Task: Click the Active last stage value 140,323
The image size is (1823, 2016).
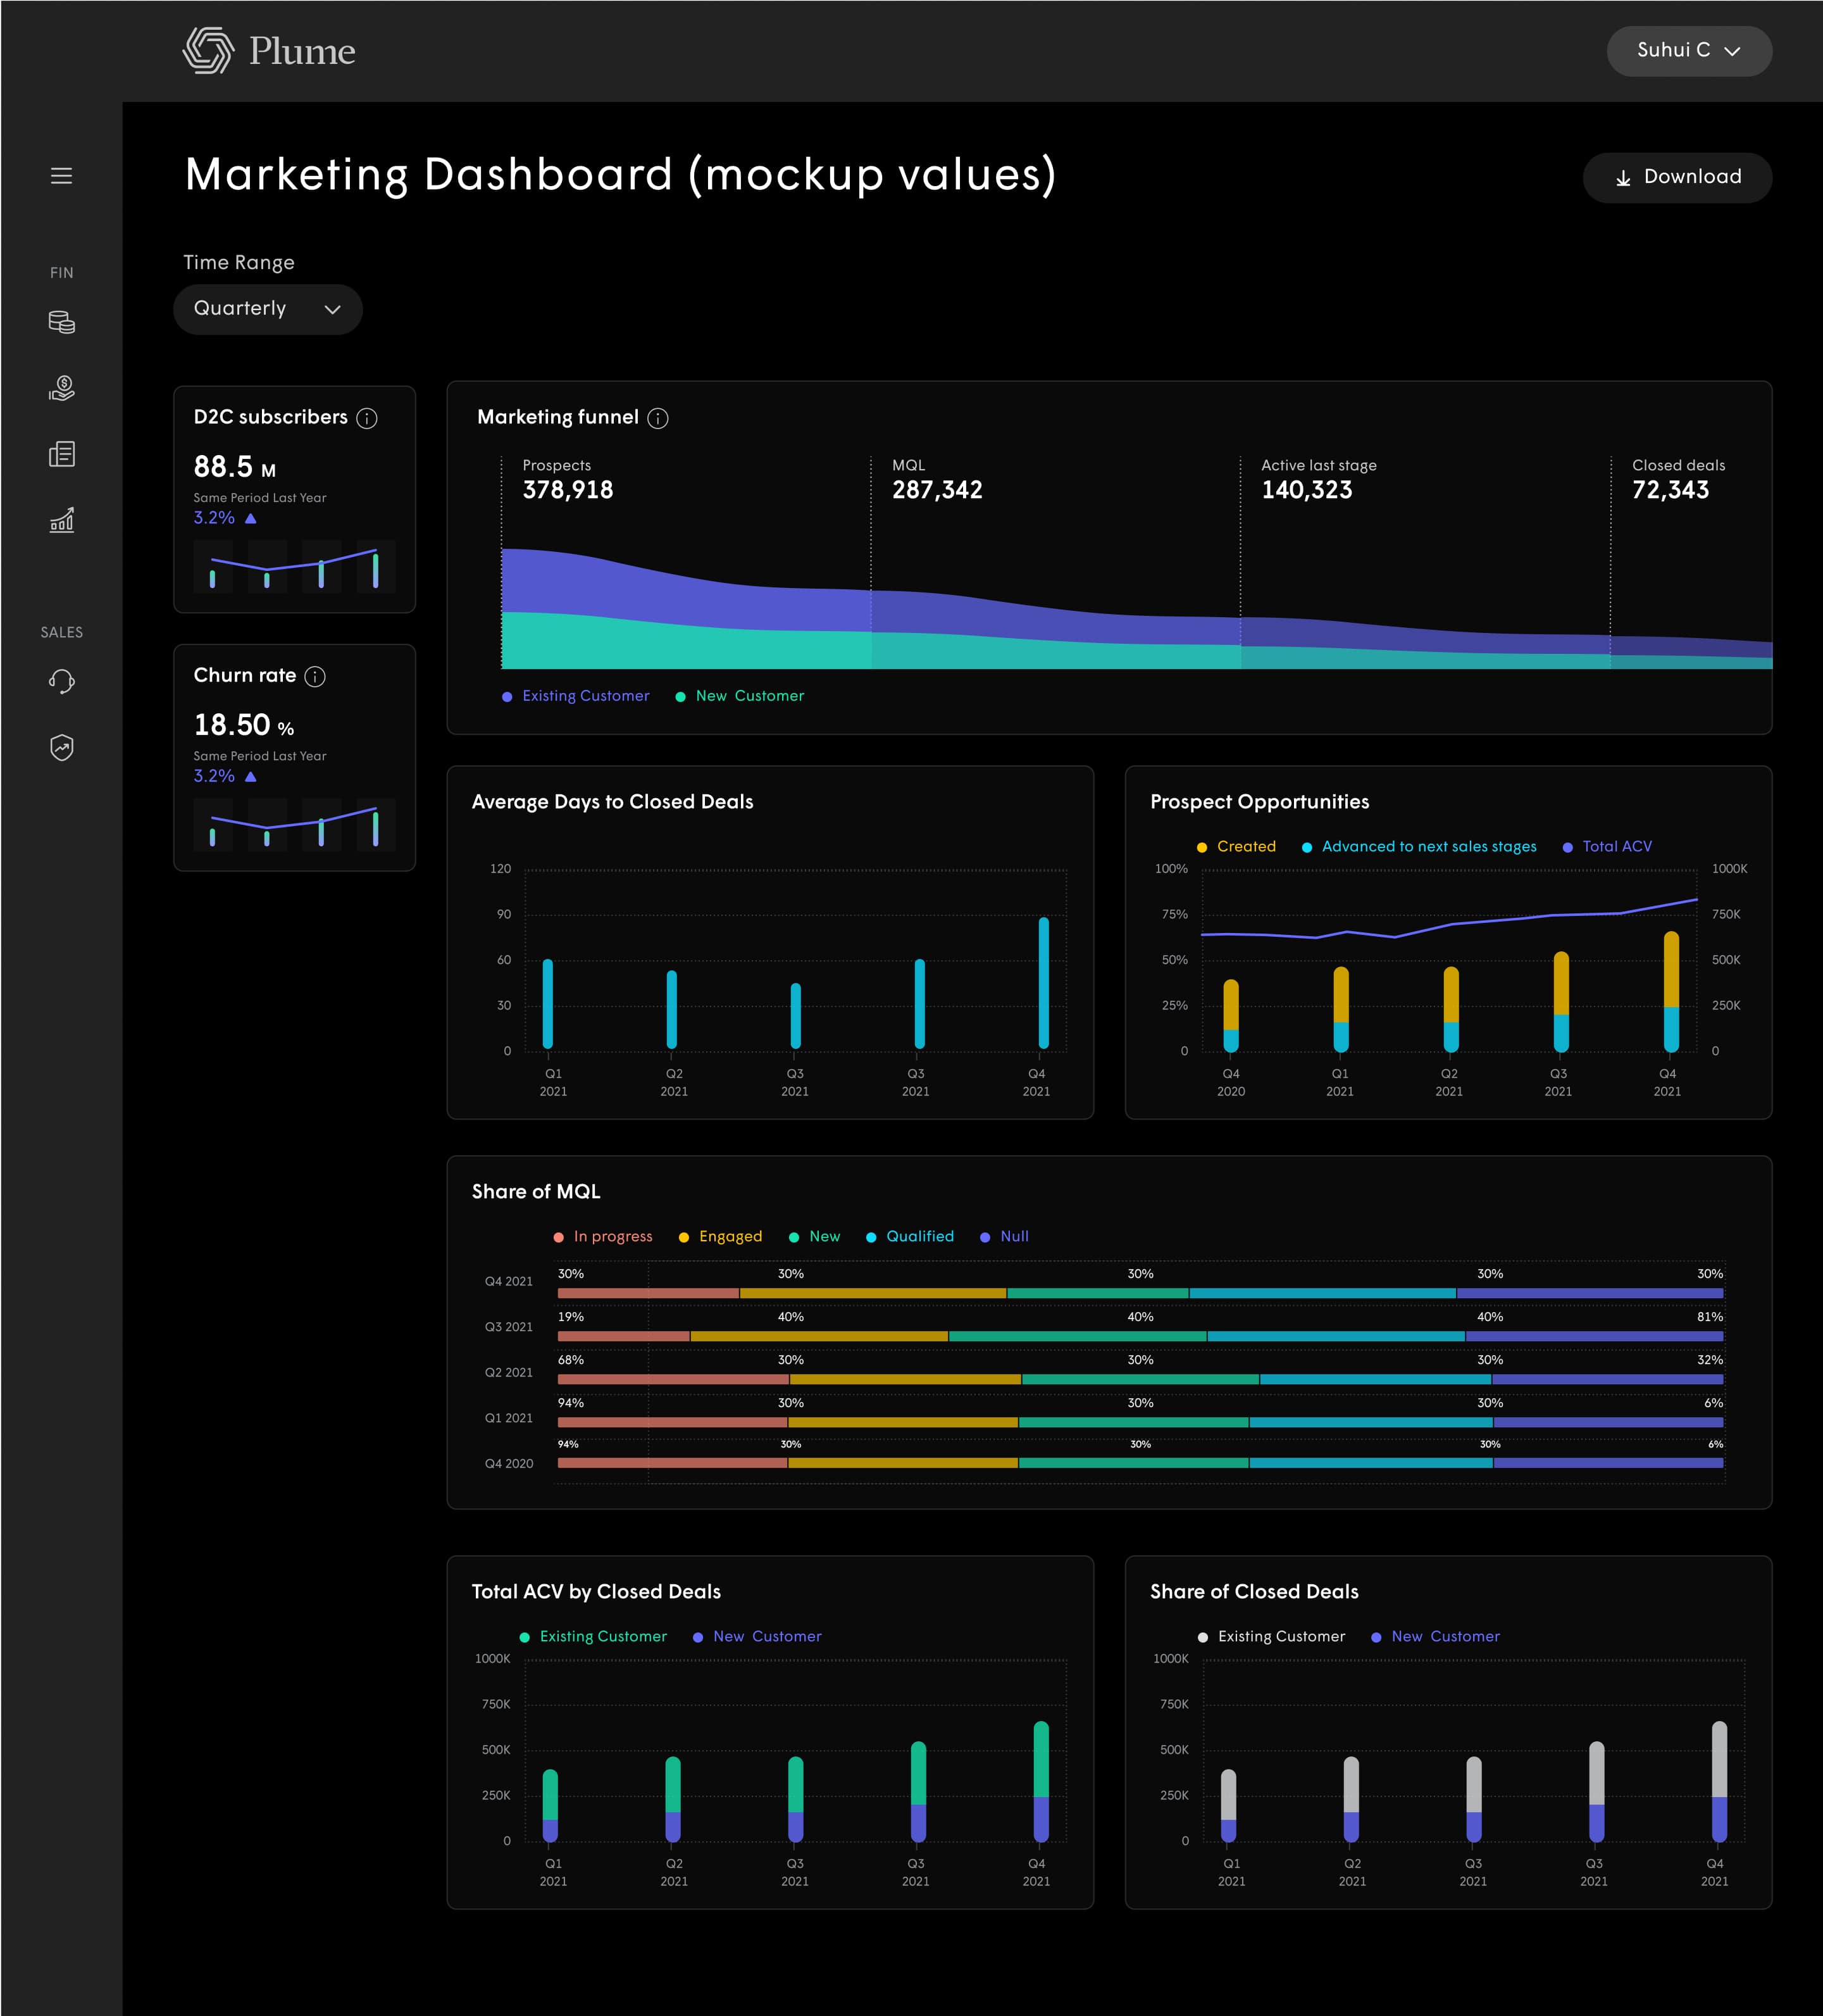Action: (1307, 490)
